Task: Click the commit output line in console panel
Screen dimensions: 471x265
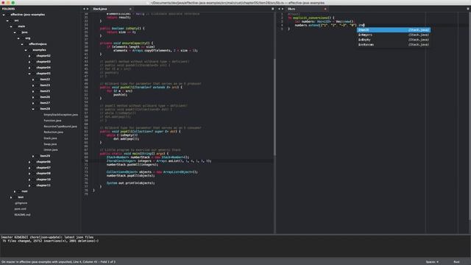Action: click(x=47, y=237)
